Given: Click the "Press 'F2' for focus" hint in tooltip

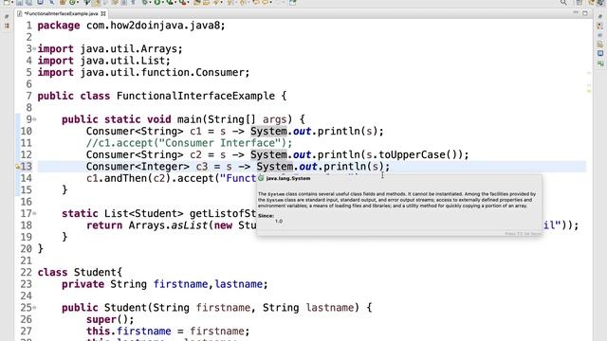Looking at the screenshot, I should [523, 234].
